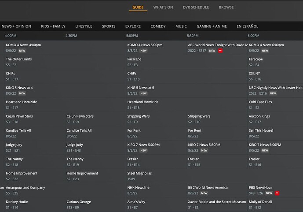The image size is (303, 212).
Task: Select the Sports category
Action: pyautogui.click(x=109, y=26)
